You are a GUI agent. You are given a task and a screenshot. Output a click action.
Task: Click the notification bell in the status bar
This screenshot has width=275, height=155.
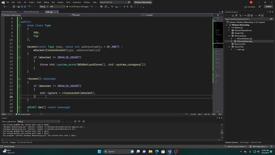click(x=272, y=146)
